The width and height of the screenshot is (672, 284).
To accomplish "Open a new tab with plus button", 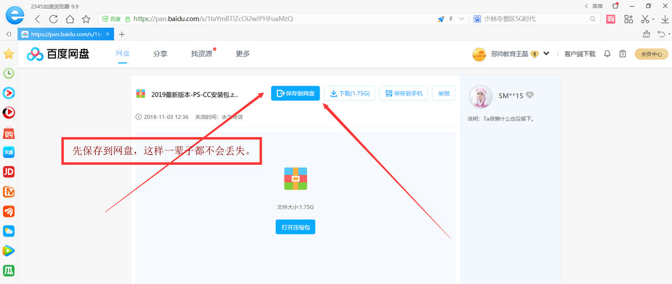I will [121, 34].
